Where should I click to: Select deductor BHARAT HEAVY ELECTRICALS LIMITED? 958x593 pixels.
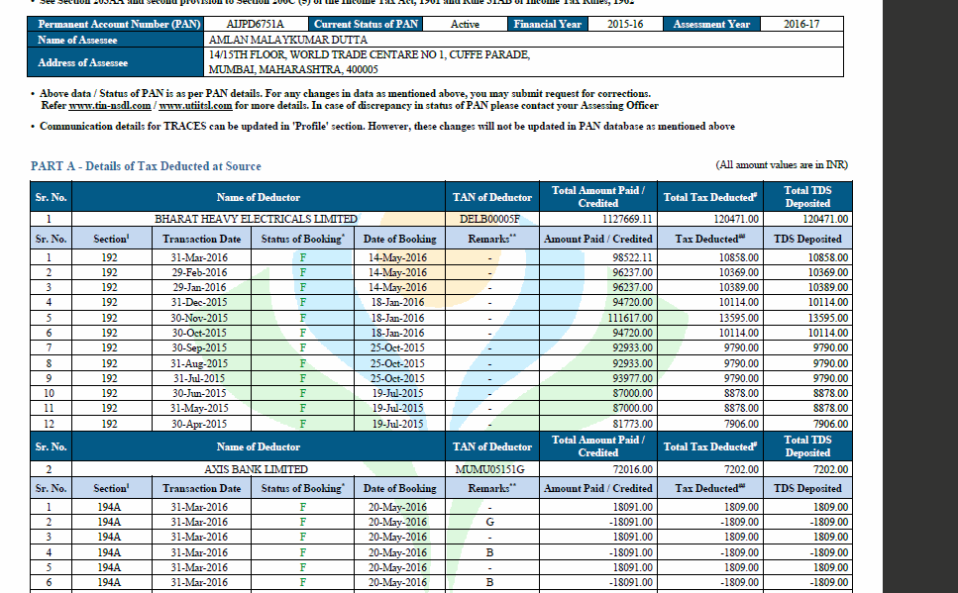(x=256, y=219)
